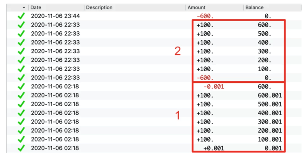Click the checkmark of the +0.001 amount row

click(21, 148)
